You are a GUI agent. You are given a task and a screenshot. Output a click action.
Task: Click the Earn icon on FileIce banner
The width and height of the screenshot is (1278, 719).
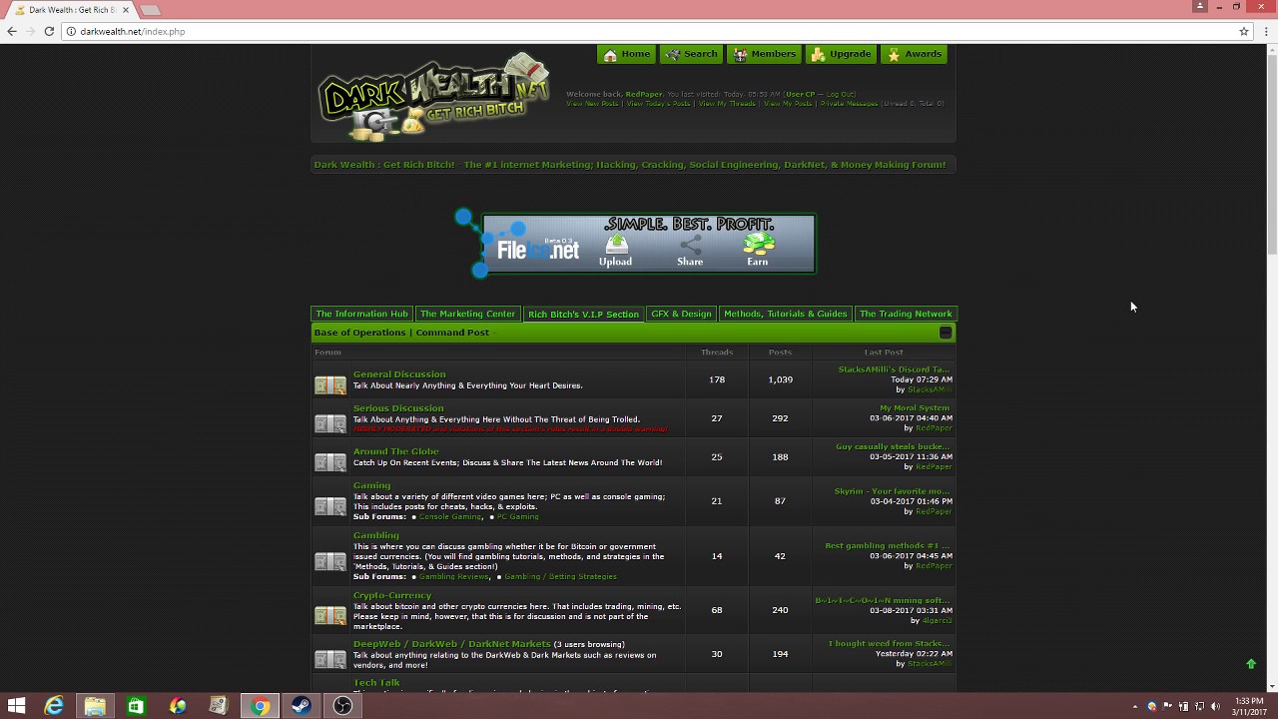point(758,250)
